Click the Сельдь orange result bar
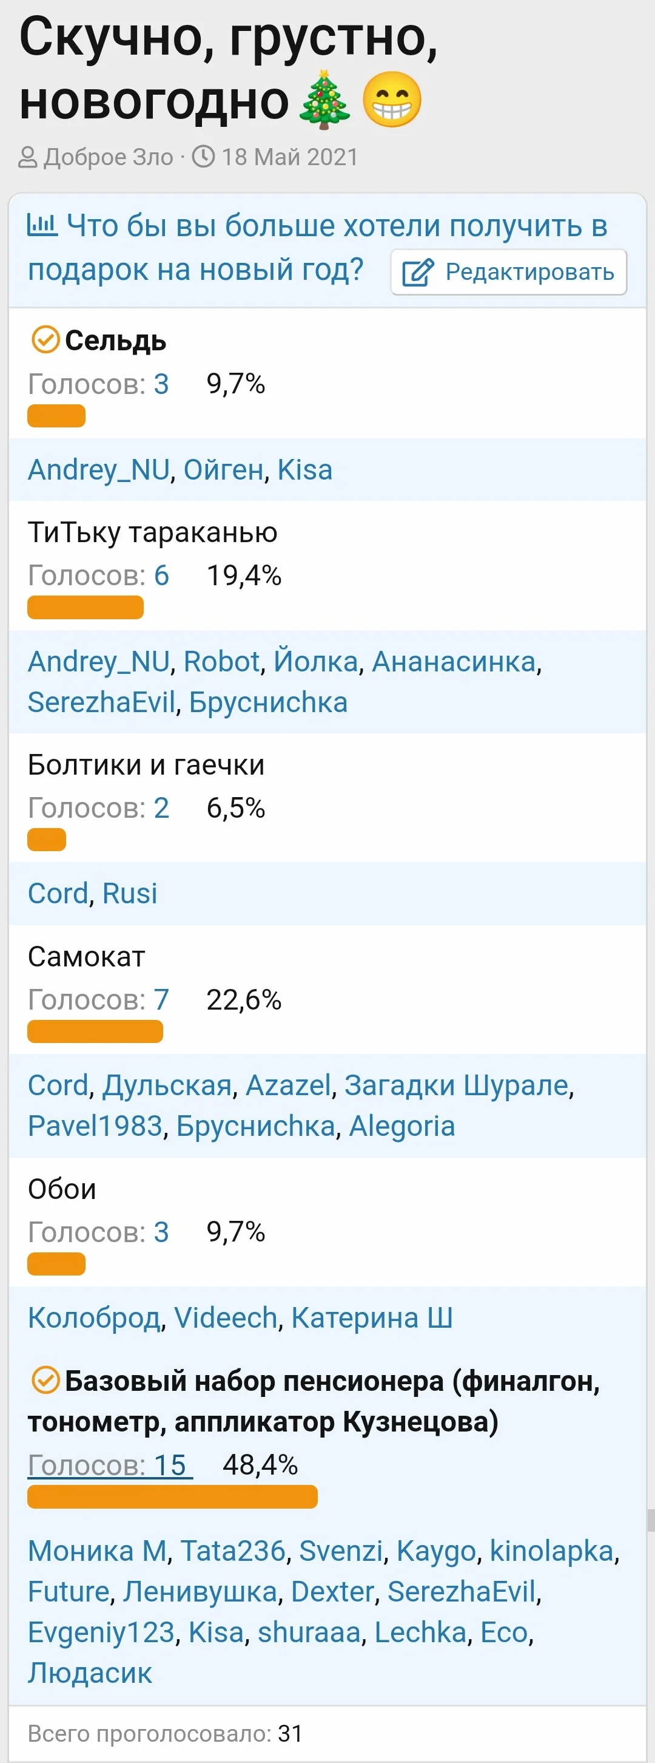Screen dimensions: 655x1763 click(x=56, y=415)
